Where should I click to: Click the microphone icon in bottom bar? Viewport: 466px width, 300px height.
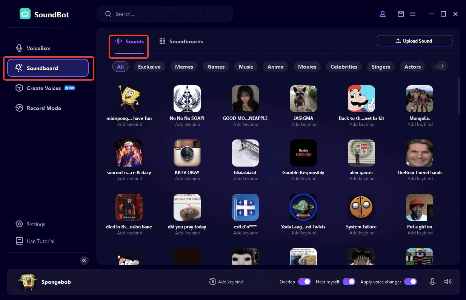[x=432, y=282]
